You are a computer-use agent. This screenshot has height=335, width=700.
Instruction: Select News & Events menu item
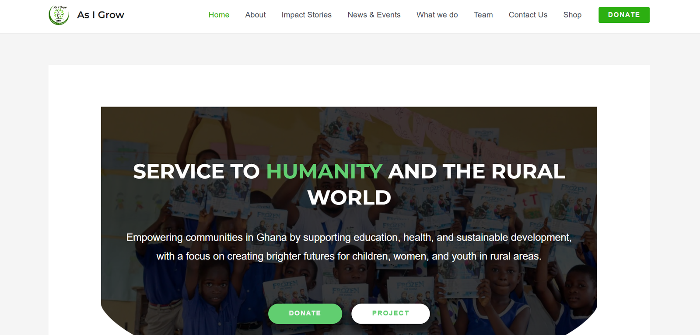(374, 15)
